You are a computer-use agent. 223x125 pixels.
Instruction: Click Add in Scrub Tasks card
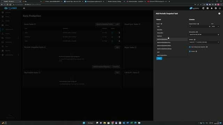117,24
